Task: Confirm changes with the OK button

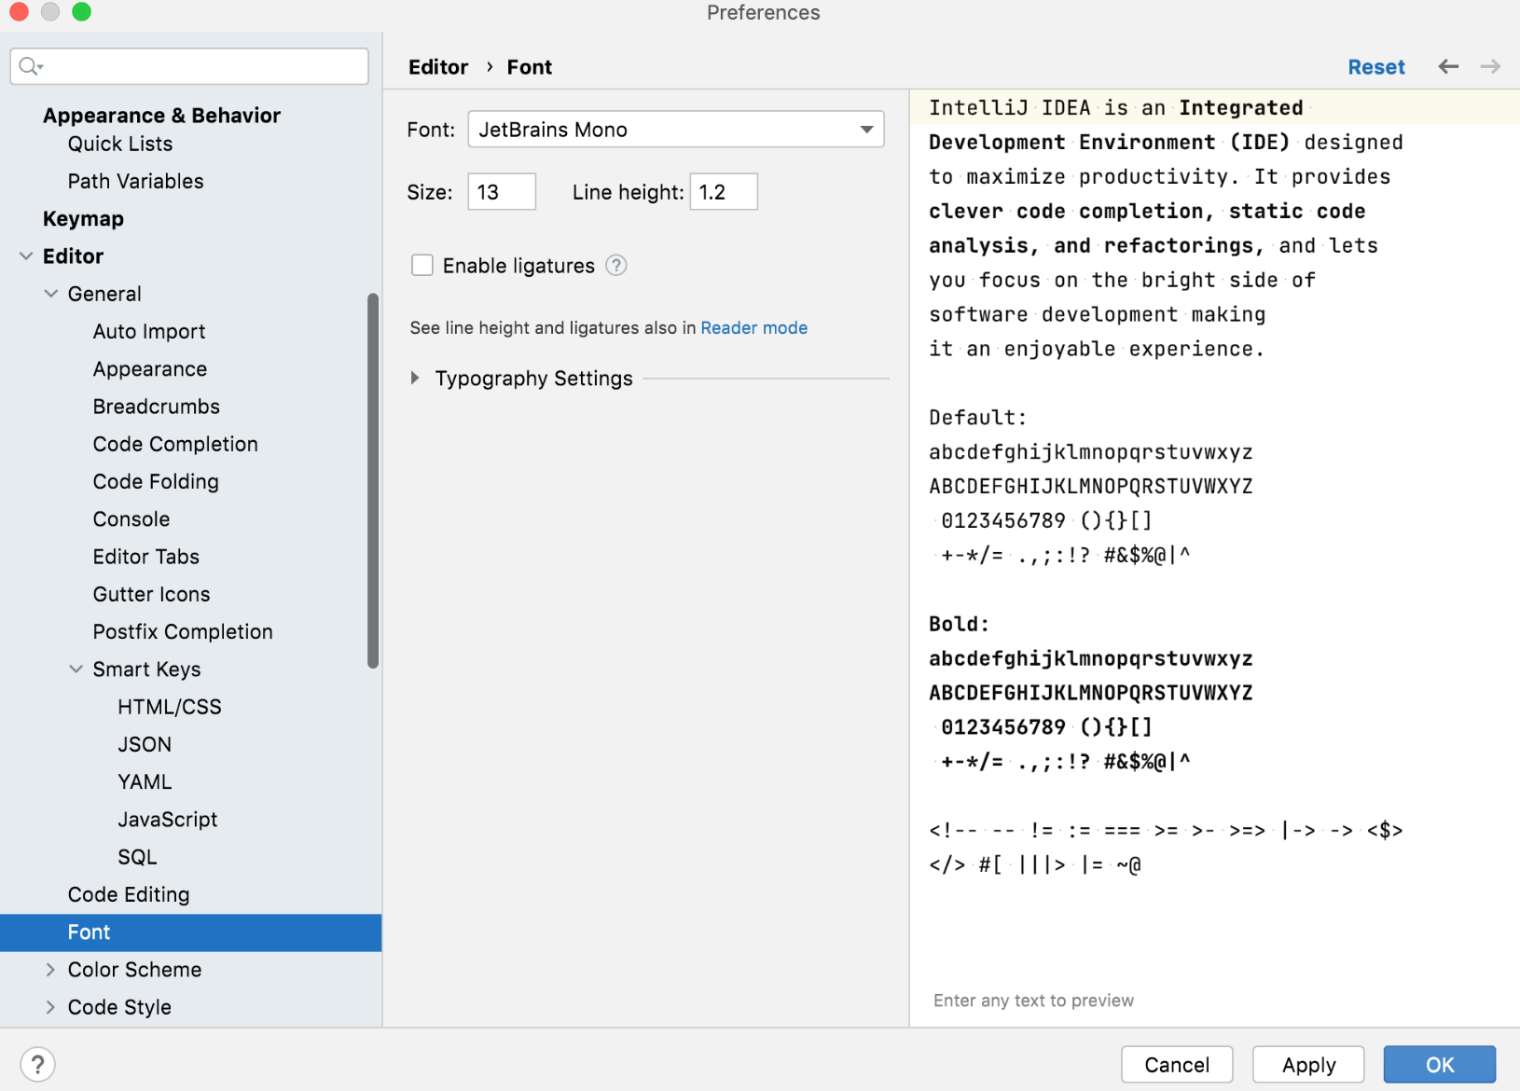Action: click(1439, 1064)
